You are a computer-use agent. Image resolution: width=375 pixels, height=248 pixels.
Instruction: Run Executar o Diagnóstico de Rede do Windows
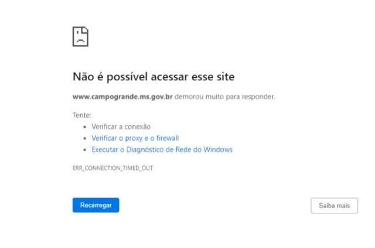162,150
